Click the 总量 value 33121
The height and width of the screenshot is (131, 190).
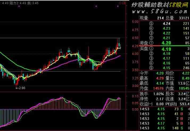click(x=184, y=18)
